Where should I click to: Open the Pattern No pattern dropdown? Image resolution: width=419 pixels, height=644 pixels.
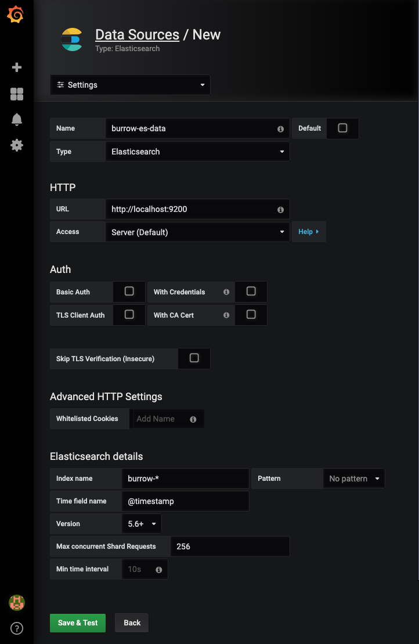354,478
